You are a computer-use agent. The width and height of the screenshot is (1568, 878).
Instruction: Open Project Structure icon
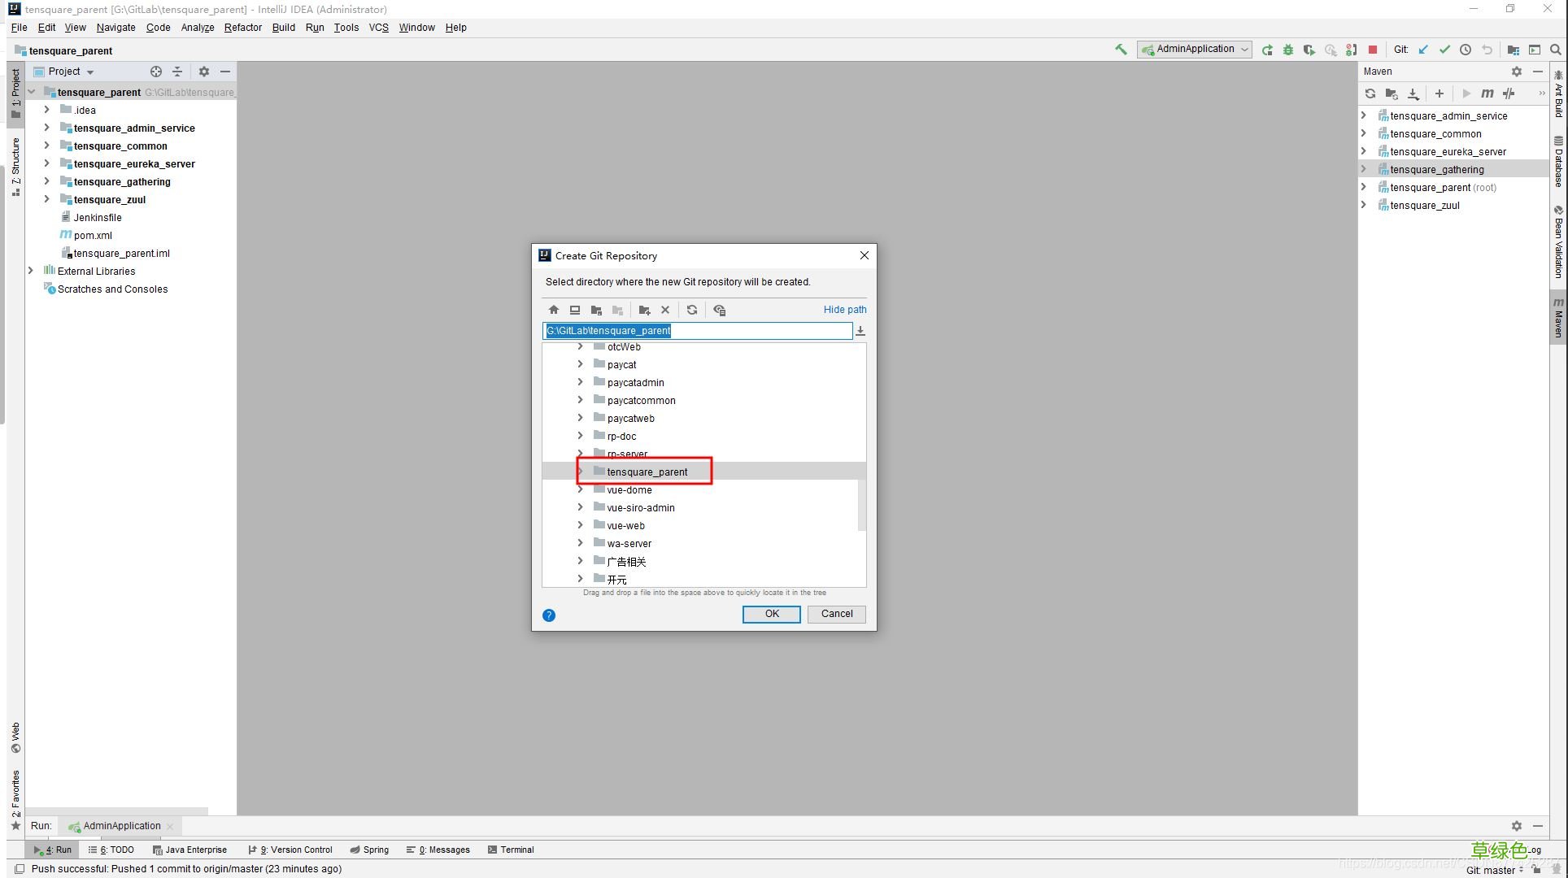tap(1514, 50)
